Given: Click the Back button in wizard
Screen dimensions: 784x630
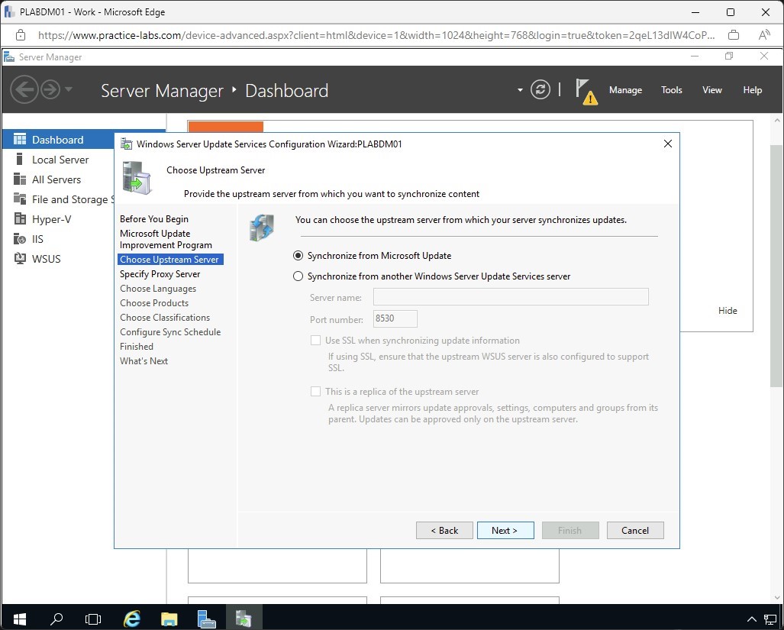Looking at the screenshot, I should (444, 531).
